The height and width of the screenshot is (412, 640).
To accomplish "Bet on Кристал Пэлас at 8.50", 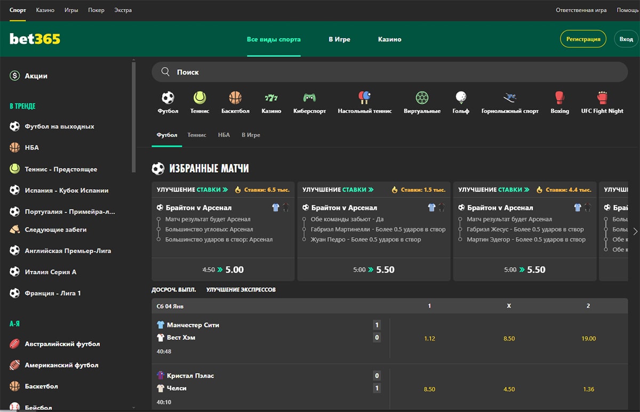I will coord(429,389).
